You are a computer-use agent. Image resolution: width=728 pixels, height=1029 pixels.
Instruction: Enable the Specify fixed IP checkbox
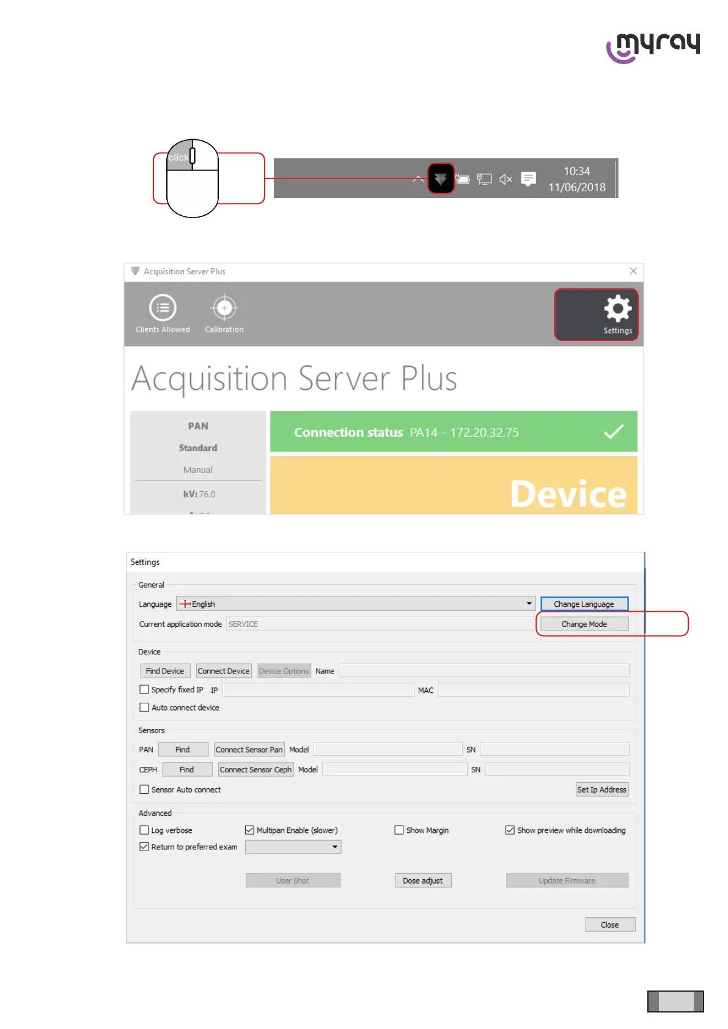point(144,689)
